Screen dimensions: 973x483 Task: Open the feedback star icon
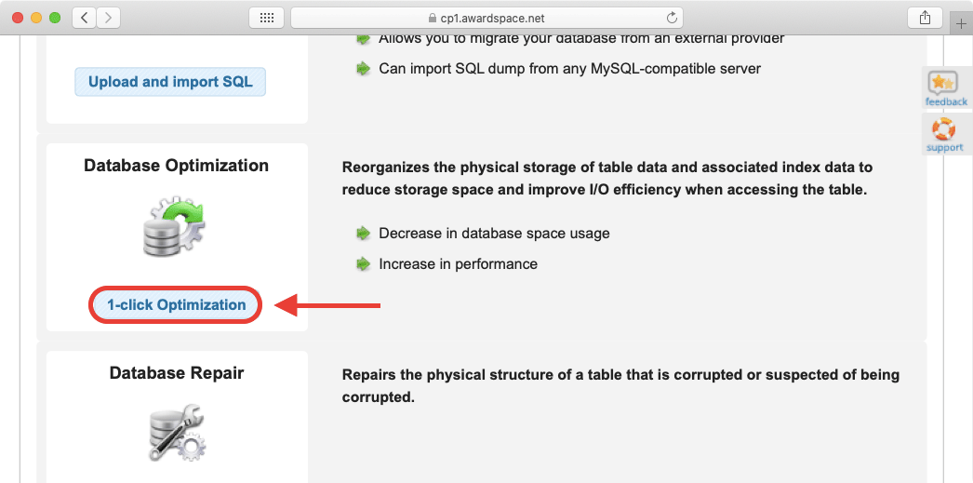coord(945,85)
